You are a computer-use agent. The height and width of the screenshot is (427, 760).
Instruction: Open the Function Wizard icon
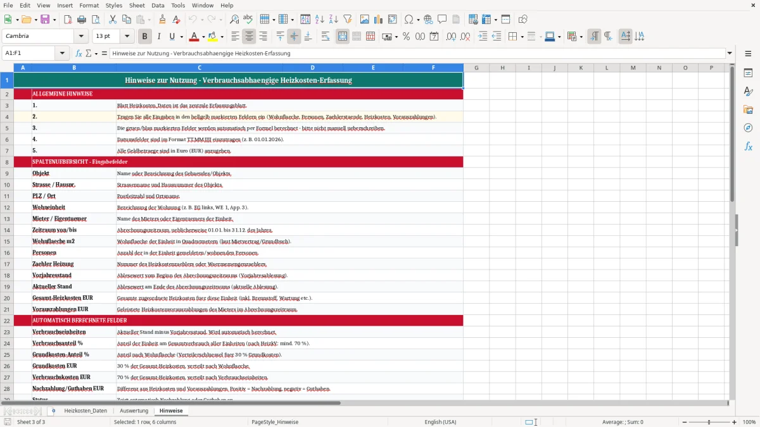tap(79, 53)
